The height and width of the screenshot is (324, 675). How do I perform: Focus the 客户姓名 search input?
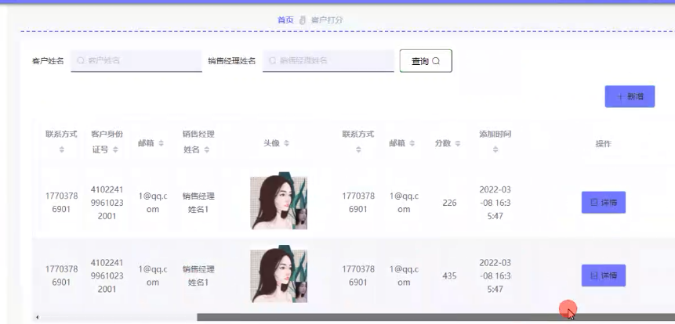point(136,60)
